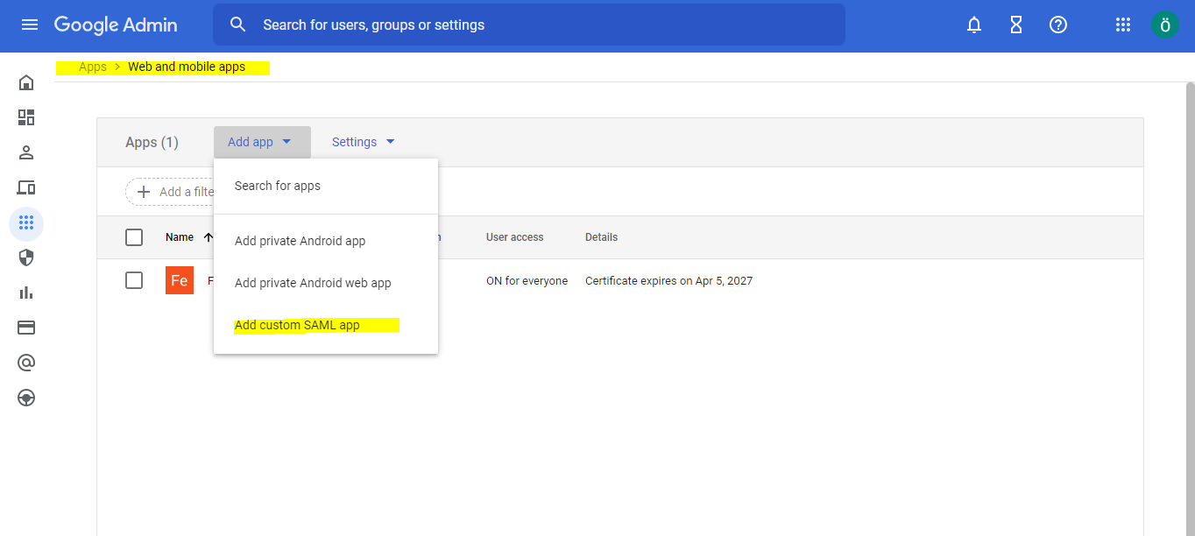Check the Fe app row checkbox
The image size is (1195, 536).
(x=134, y=280)
